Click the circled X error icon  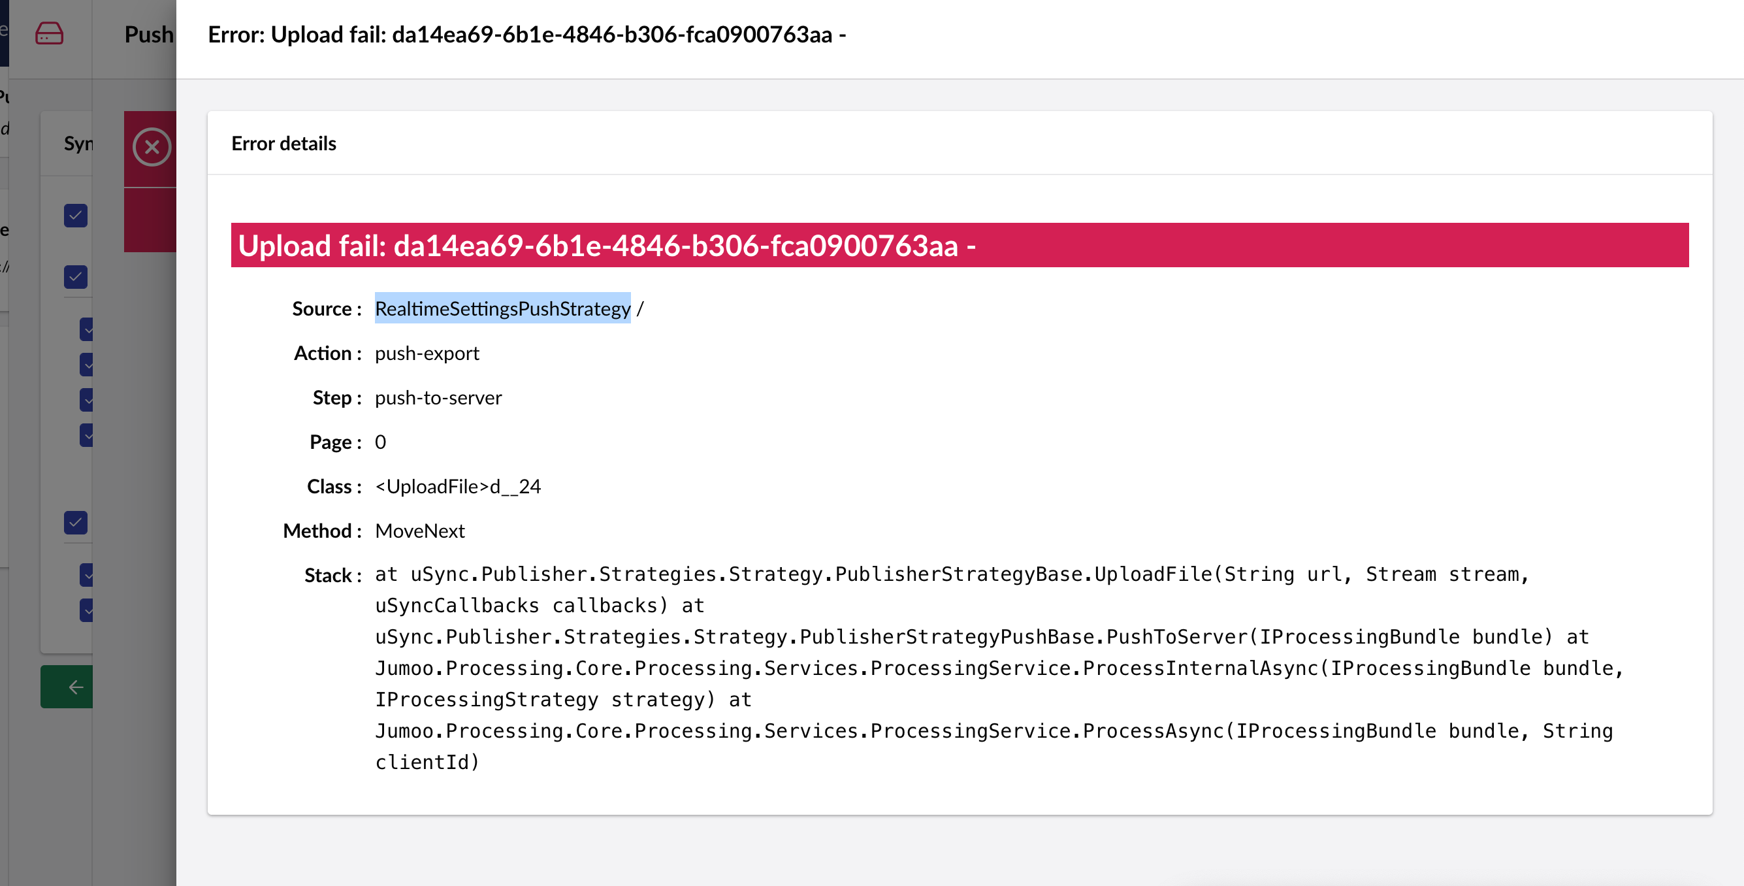(152, 147)
